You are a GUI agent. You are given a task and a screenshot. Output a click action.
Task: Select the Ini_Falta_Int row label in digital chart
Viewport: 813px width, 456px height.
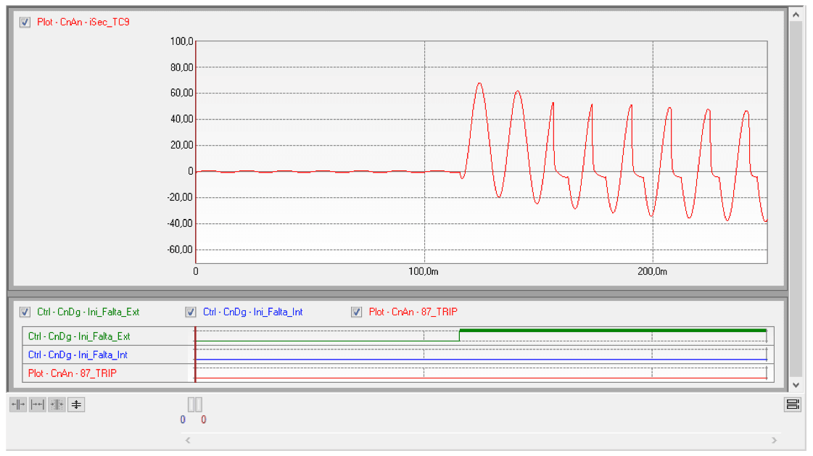[x=78, y=355]
